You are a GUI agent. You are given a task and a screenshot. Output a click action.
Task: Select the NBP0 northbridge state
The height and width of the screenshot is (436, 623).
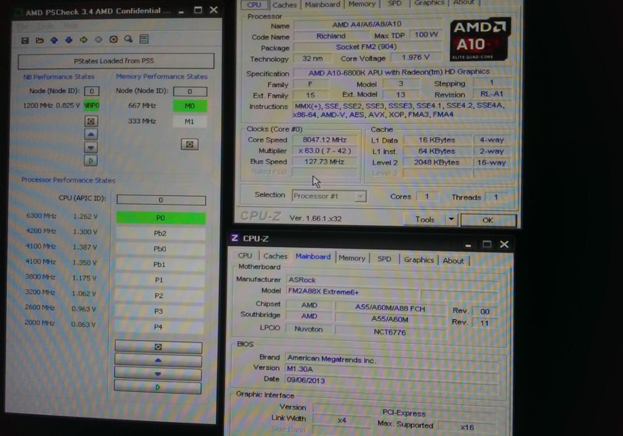(92, 106)
